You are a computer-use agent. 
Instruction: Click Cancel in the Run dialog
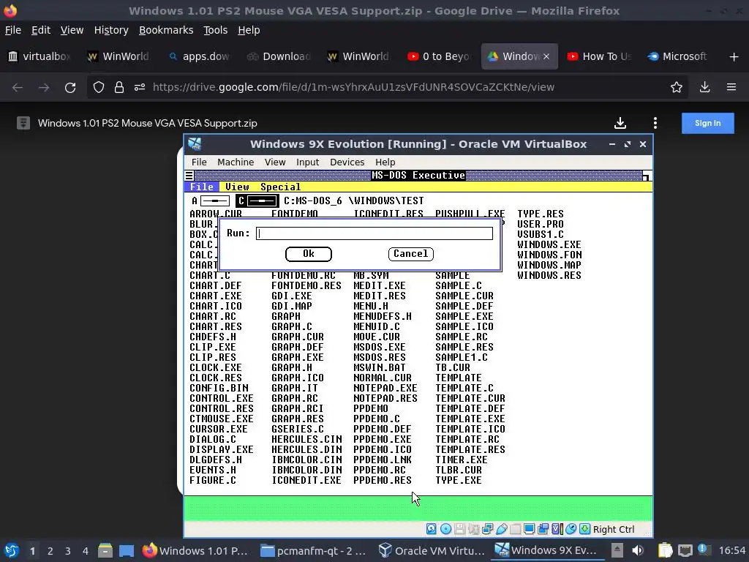point(411,254)
